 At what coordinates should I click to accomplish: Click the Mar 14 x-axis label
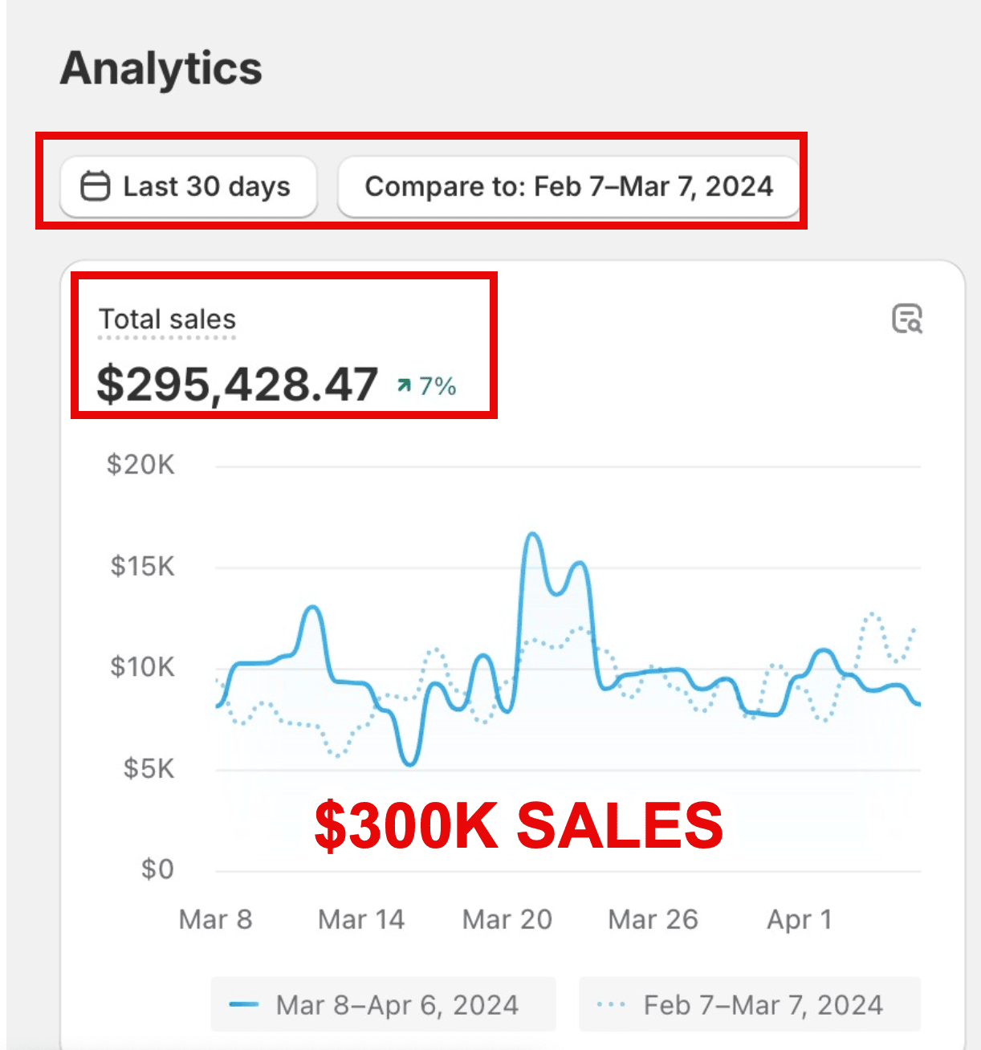pyautogui.click(x=361, y=919)
